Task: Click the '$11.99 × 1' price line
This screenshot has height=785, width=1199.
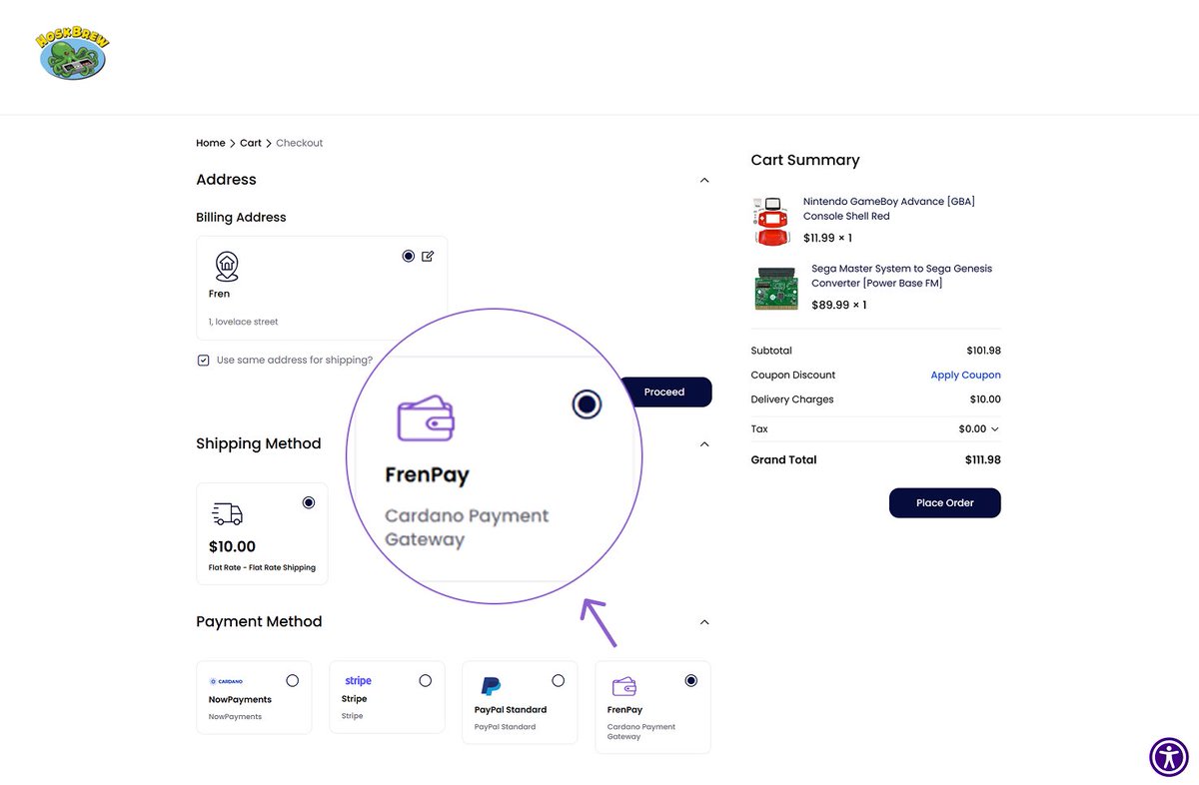Action: (827, 238)
